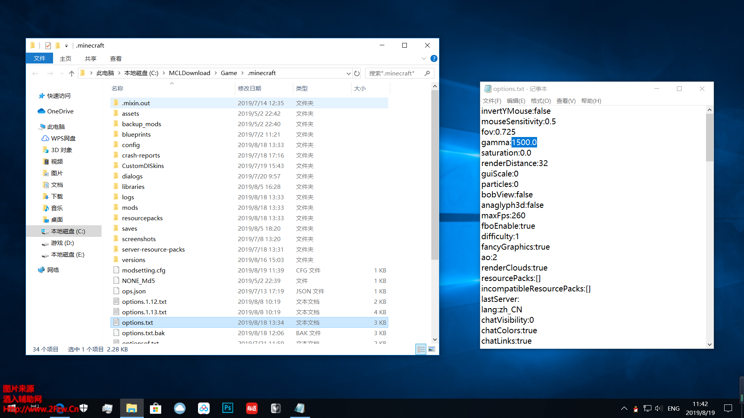744x418 pixels.
Task: Go up one folder level with the up arrow
Action: pos(72,73)
